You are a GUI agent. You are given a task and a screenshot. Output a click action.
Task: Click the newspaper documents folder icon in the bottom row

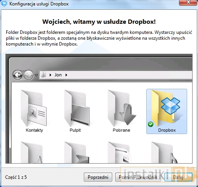tap(120, 152)
